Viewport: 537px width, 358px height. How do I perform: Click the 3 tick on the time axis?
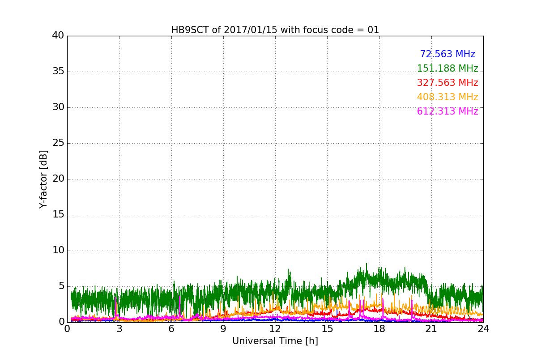pyautogui.click(x=119, y=328)
